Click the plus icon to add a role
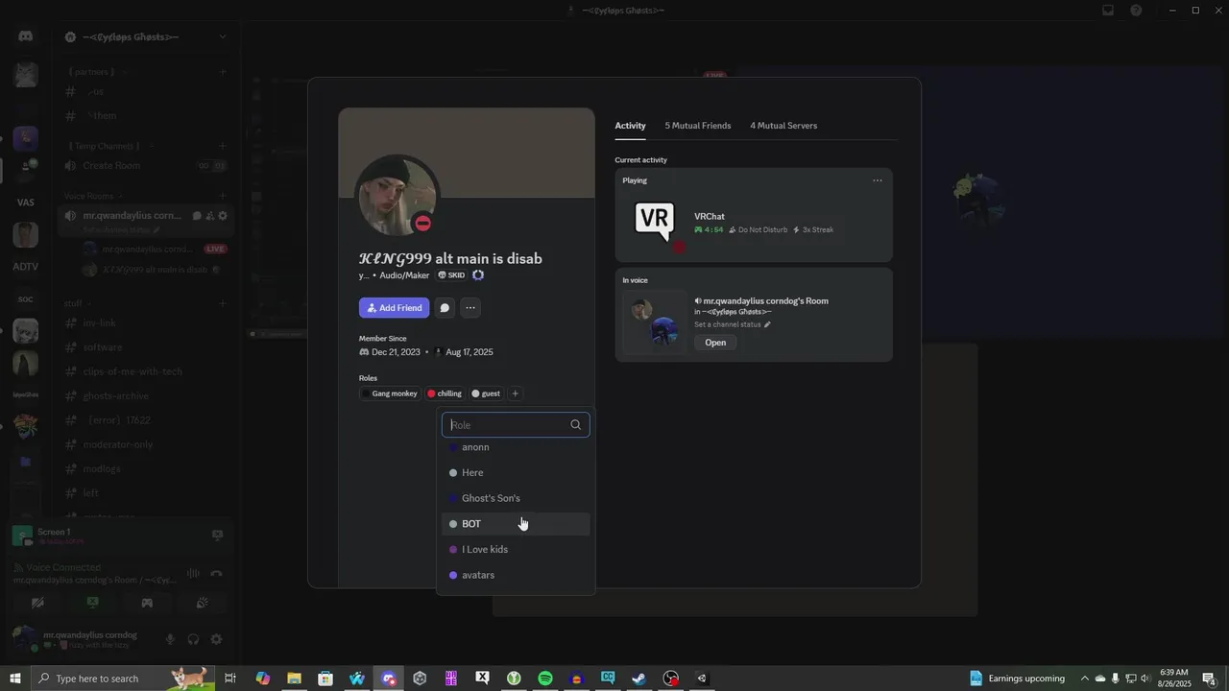This screenshot has width=1229, height=691. click(x=516, y=393)
